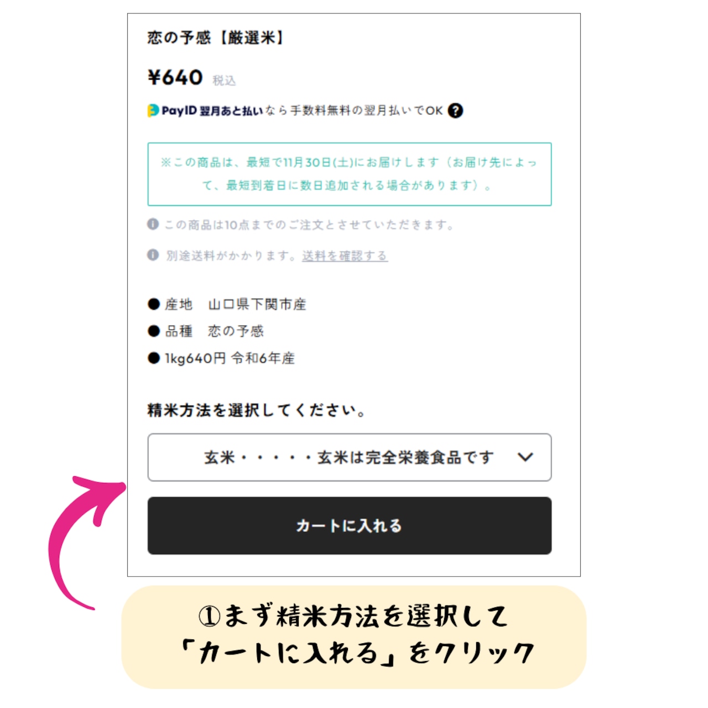
Task: Click the 恋の予感【厳選米】 product title
Action: (216, 38)
